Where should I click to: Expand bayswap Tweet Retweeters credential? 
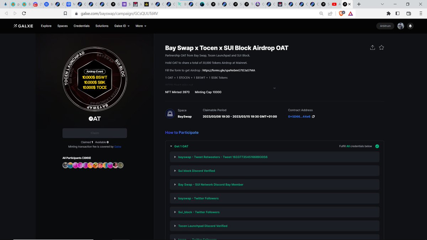point(274,157)
